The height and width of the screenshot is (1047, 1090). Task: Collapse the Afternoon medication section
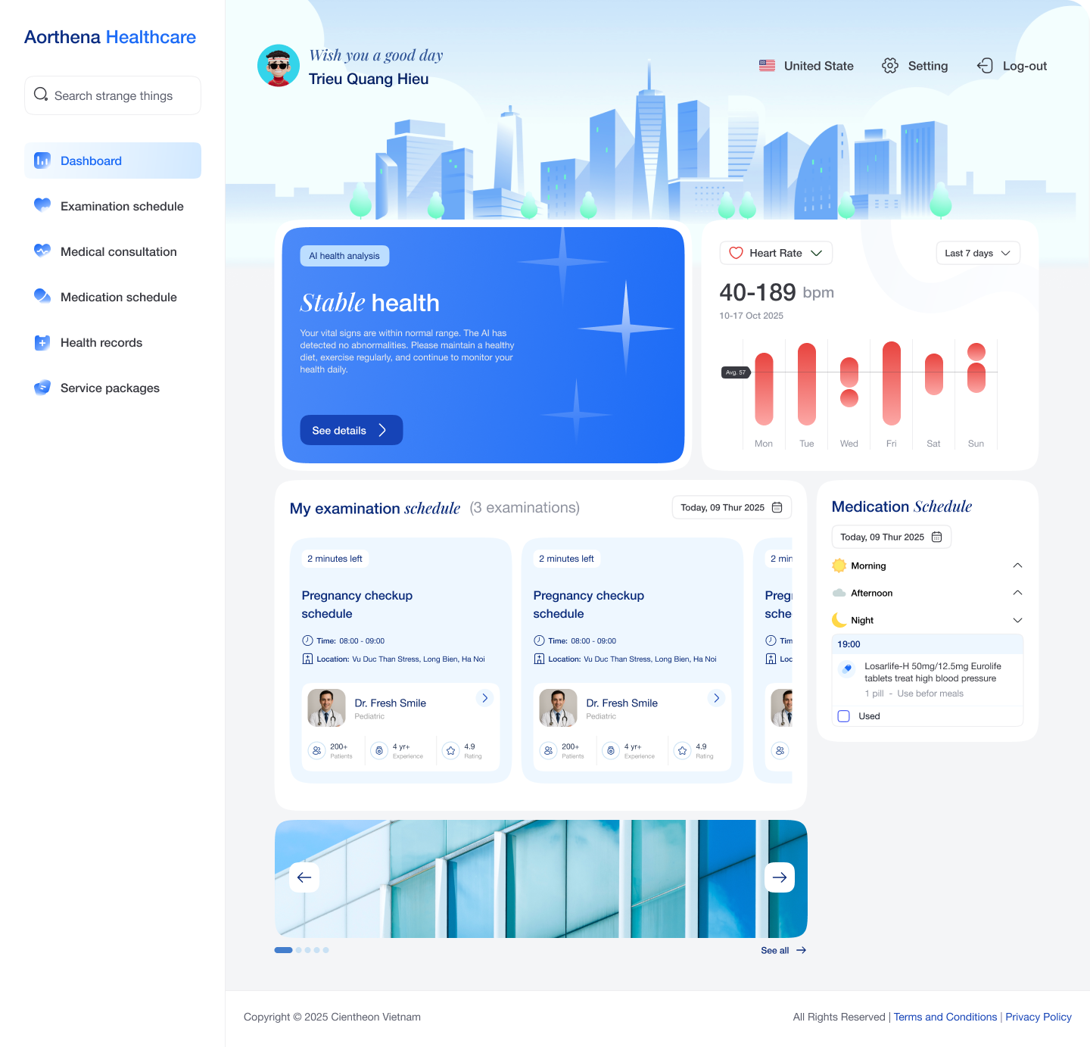[x=1018, y=593]
